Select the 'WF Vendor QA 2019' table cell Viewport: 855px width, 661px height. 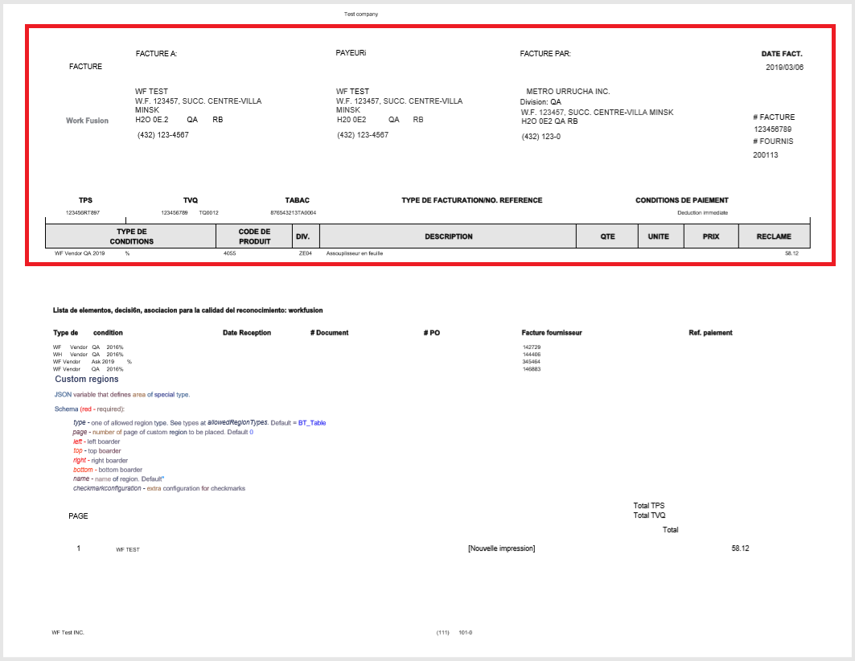80,253
